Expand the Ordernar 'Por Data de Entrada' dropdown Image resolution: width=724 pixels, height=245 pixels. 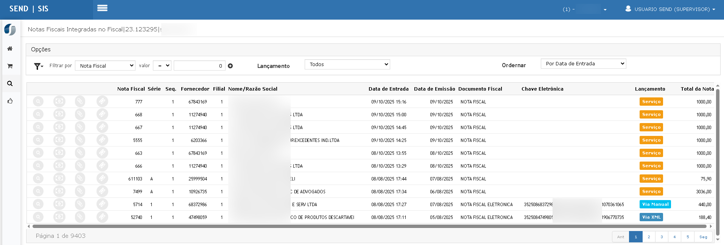[583, 64]
